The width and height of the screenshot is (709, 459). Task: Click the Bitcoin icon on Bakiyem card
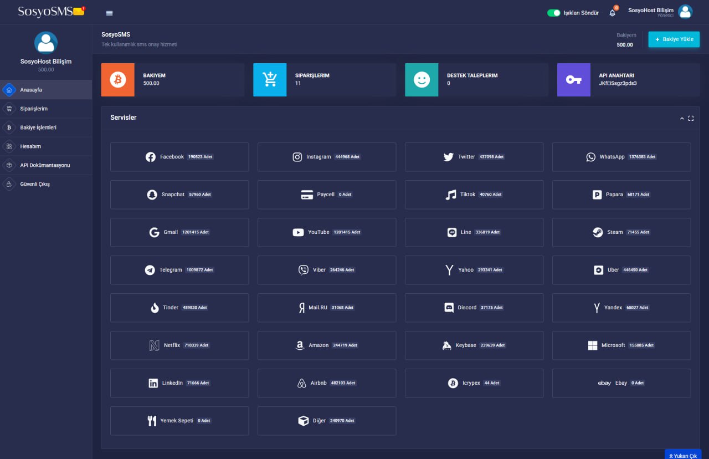pyautogui.click(x=118, y=80)
